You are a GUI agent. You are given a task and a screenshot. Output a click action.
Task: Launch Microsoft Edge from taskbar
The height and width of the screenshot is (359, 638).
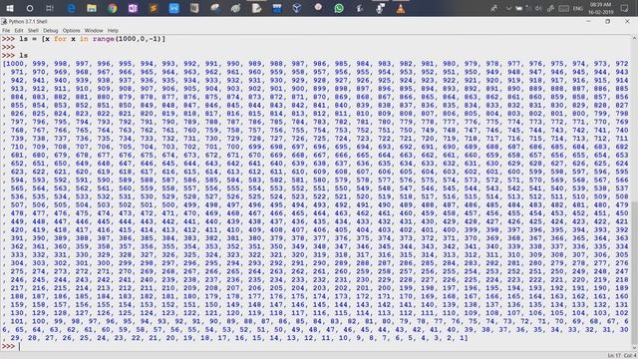click(71, 8)
